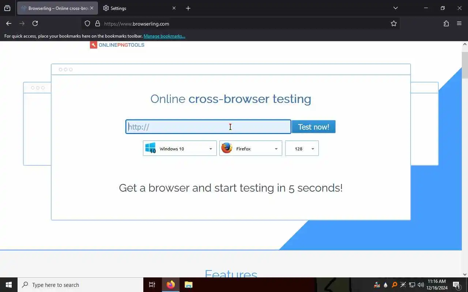Open the Extensions puzzle icon
Screen dimensions: 468x292
446,23
